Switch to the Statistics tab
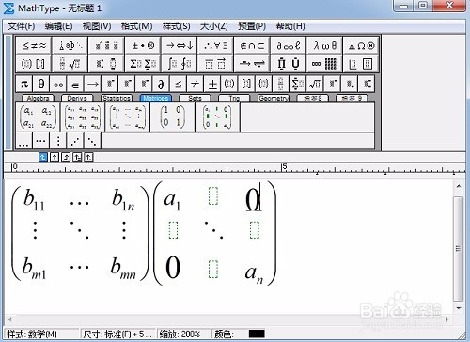Image resolution: width=470 pixels, height=342 pixels. pyautogui.click(x=117, y=99)
